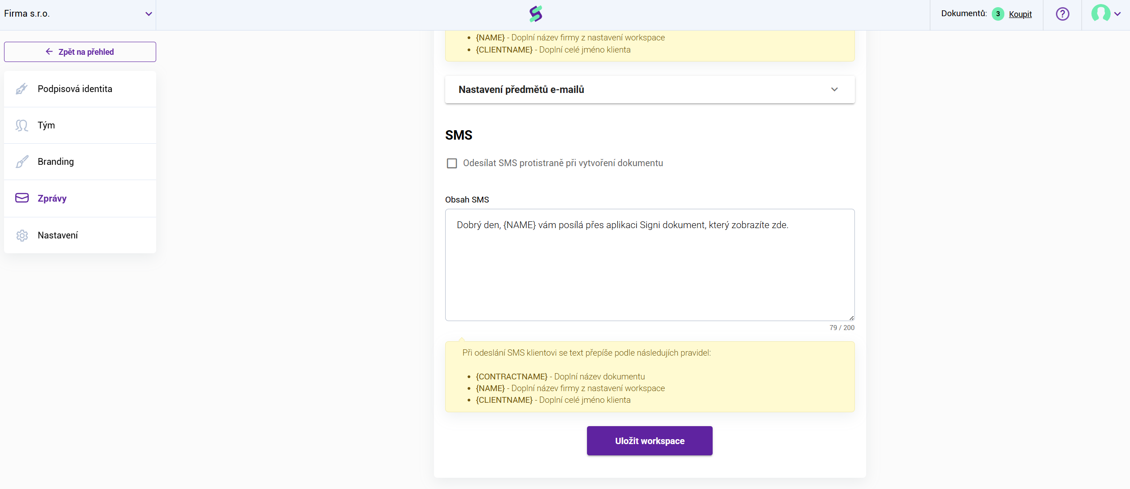Screen dimensions: 1130x489
Task: Click the Signi logo in header
Action: pos(536,14)
